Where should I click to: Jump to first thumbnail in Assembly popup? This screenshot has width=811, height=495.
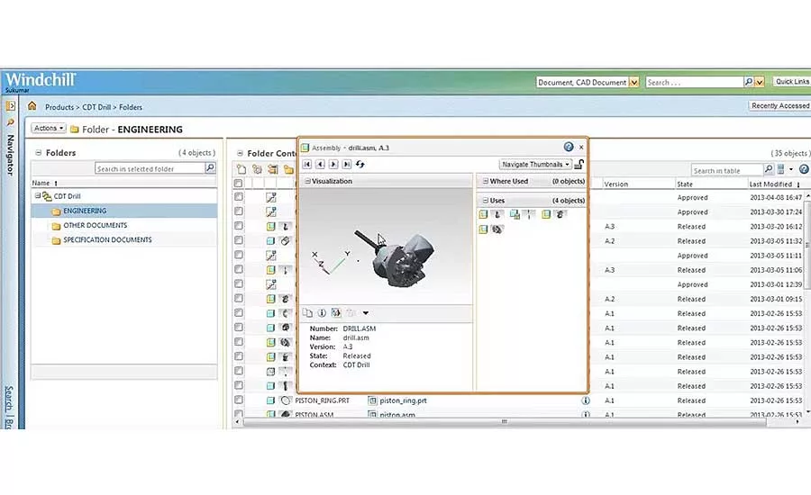[x=306, y=164]
